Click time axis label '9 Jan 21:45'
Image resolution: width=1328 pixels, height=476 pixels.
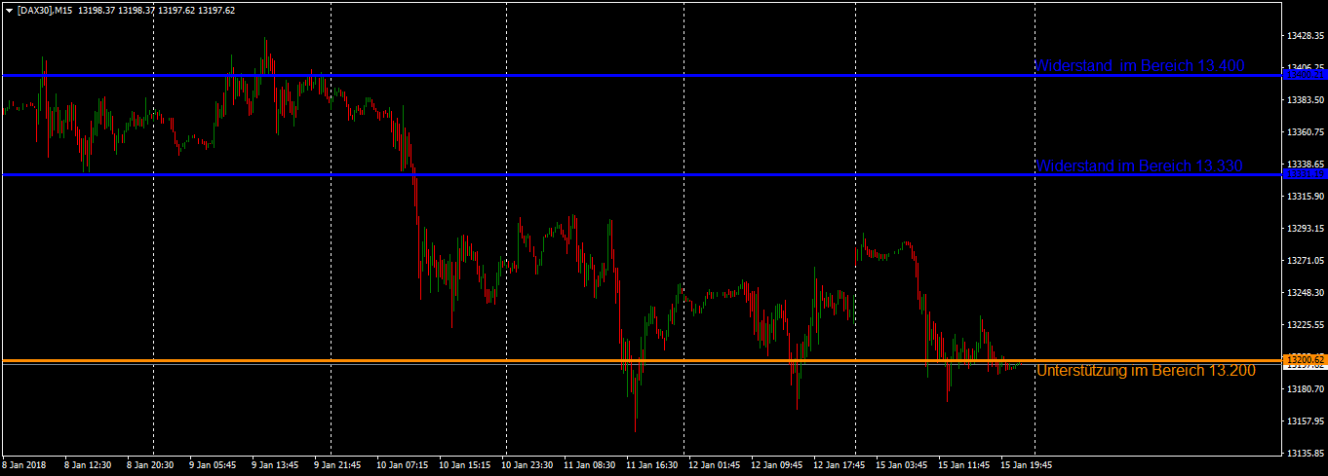point(338,465)
